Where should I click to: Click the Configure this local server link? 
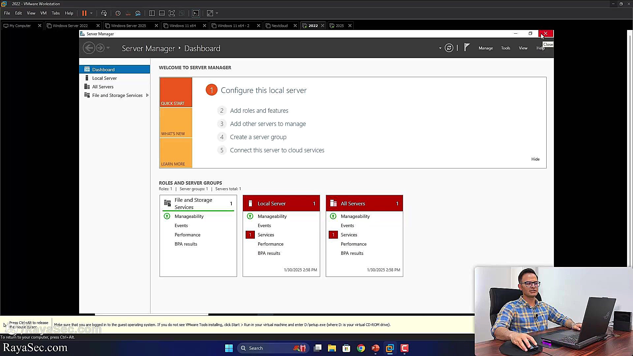tap(263, 90)
